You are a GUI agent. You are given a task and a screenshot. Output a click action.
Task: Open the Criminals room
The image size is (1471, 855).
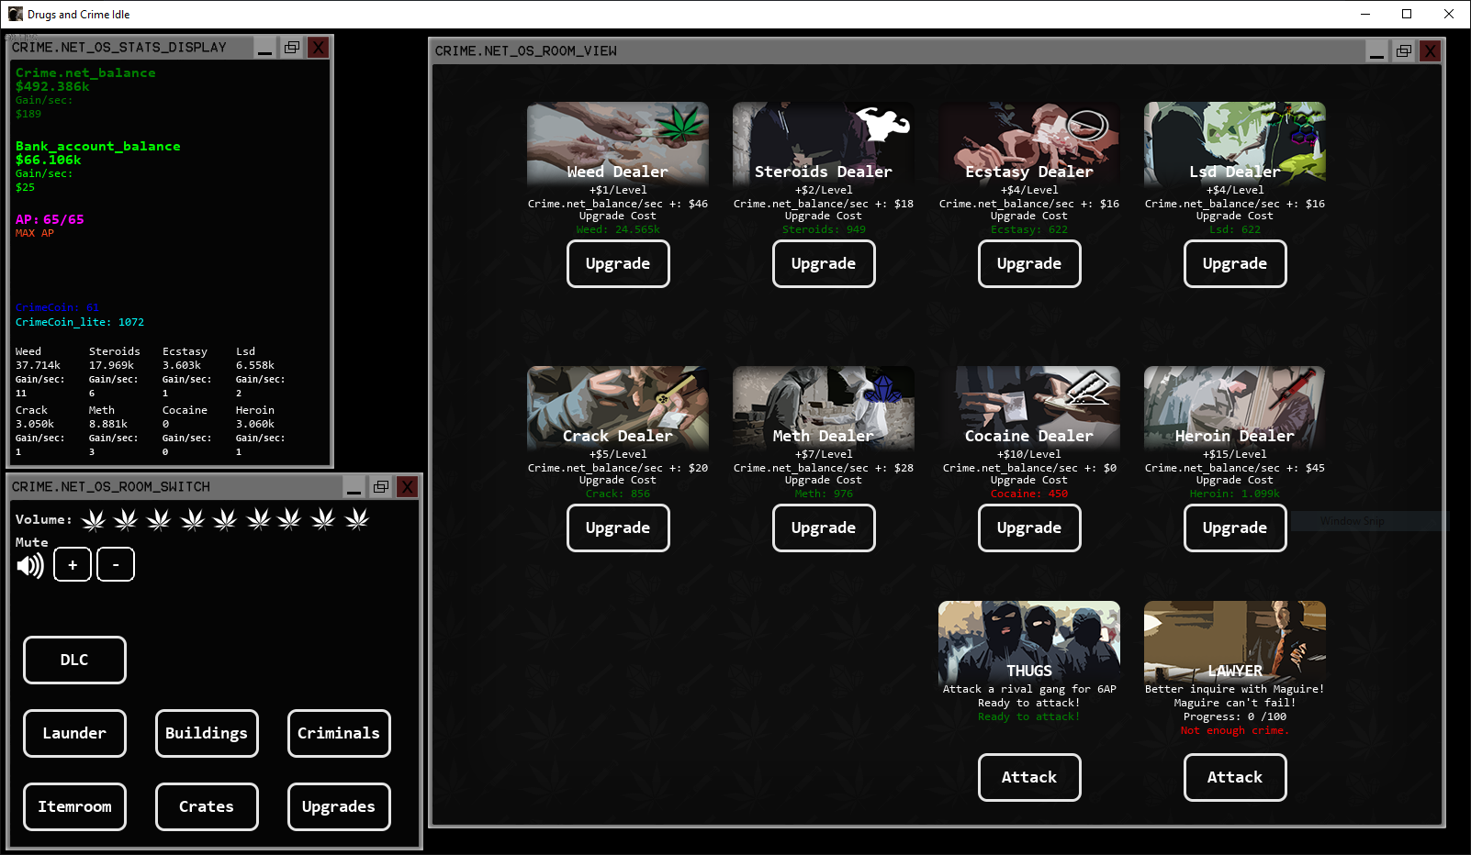point(339,733)
